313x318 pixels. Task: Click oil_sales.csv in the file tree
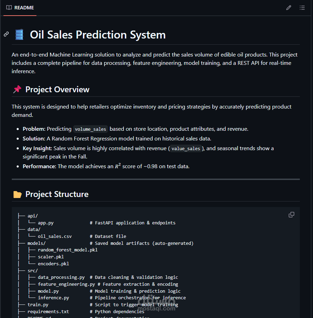(55, 236)
